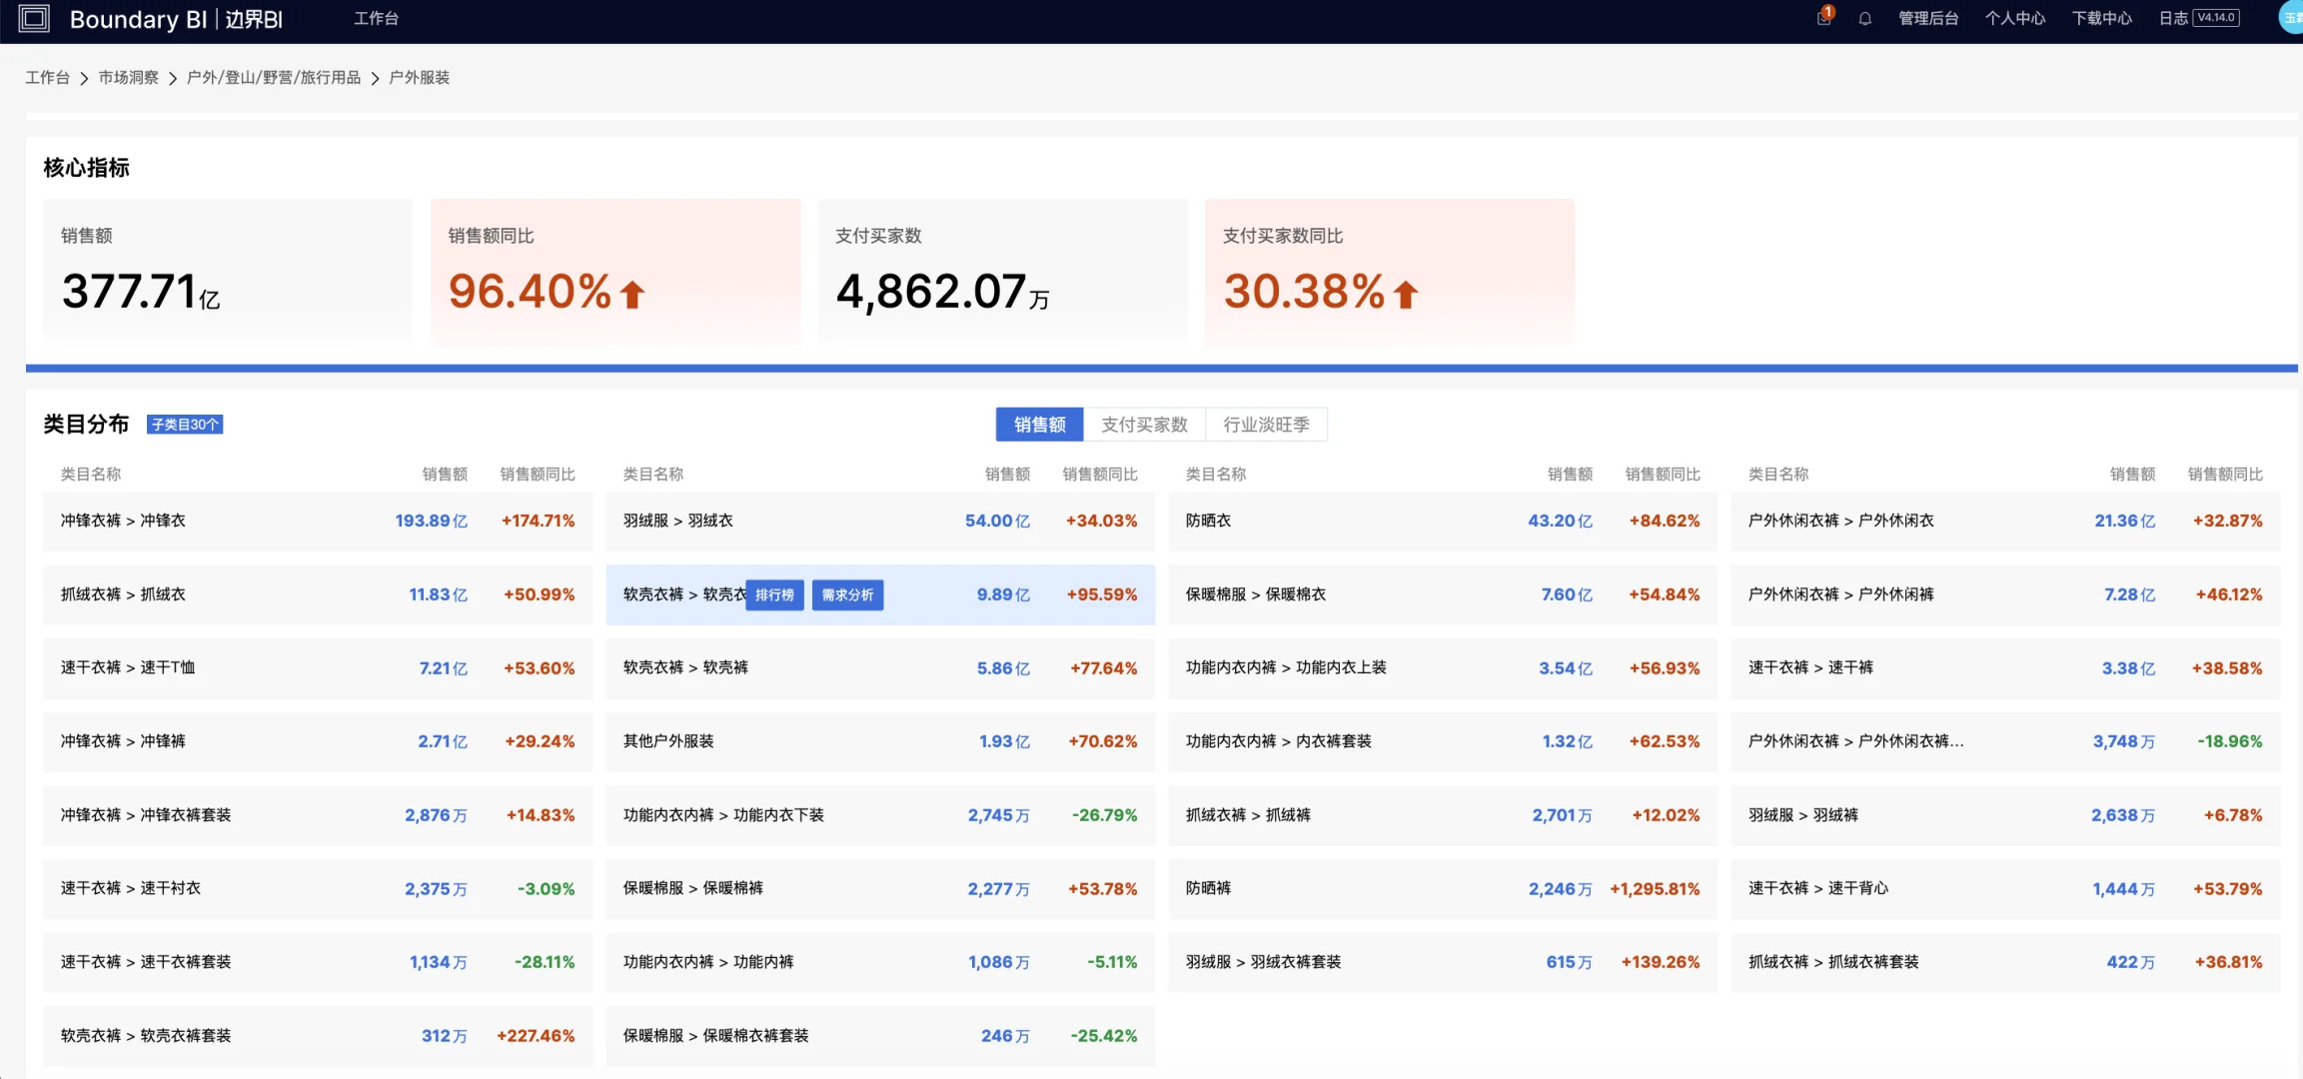Switch to 支付买家数 tab
Viewport: 2303px width, 1079px height.
(1144, 425)
